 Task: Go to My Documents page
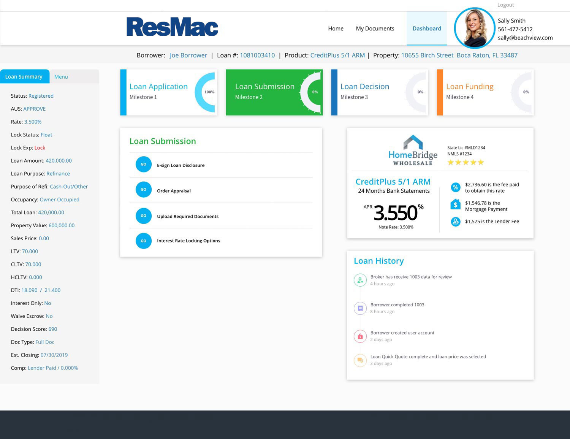(x=375, y=29)
